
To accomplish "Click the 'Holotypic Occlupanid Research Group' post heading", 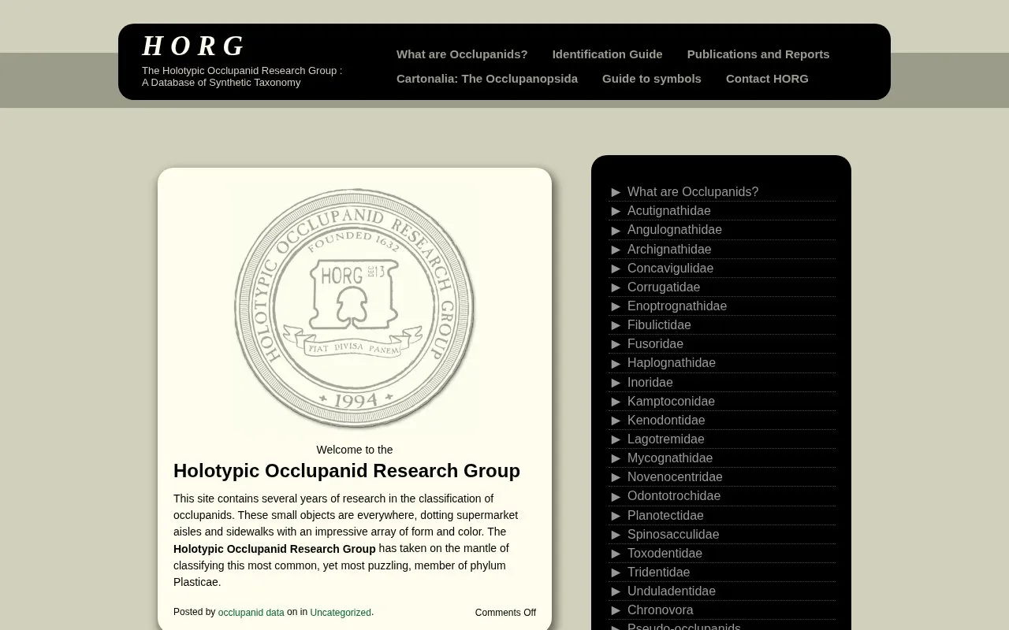I will [x=347, y=471].
